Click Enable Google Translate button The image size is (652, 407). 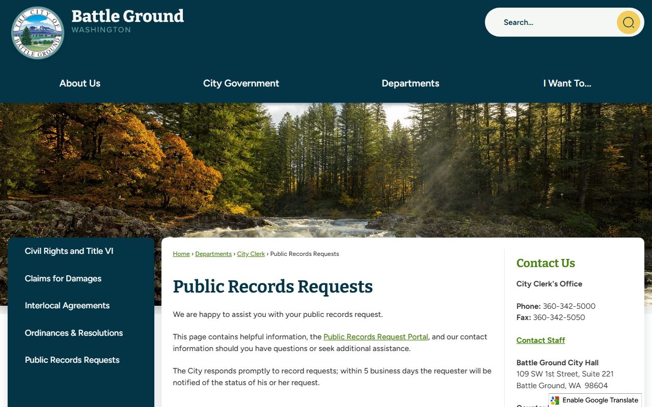(595, 400)
